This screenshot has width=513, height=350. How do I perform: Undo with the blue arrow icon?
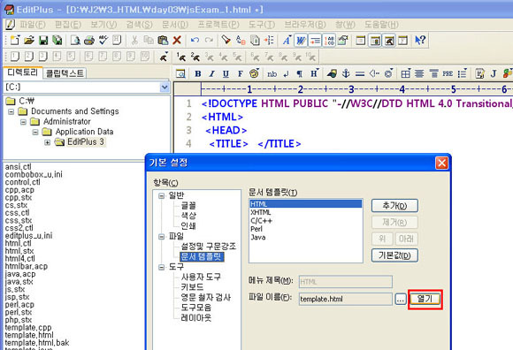point(195,40)
